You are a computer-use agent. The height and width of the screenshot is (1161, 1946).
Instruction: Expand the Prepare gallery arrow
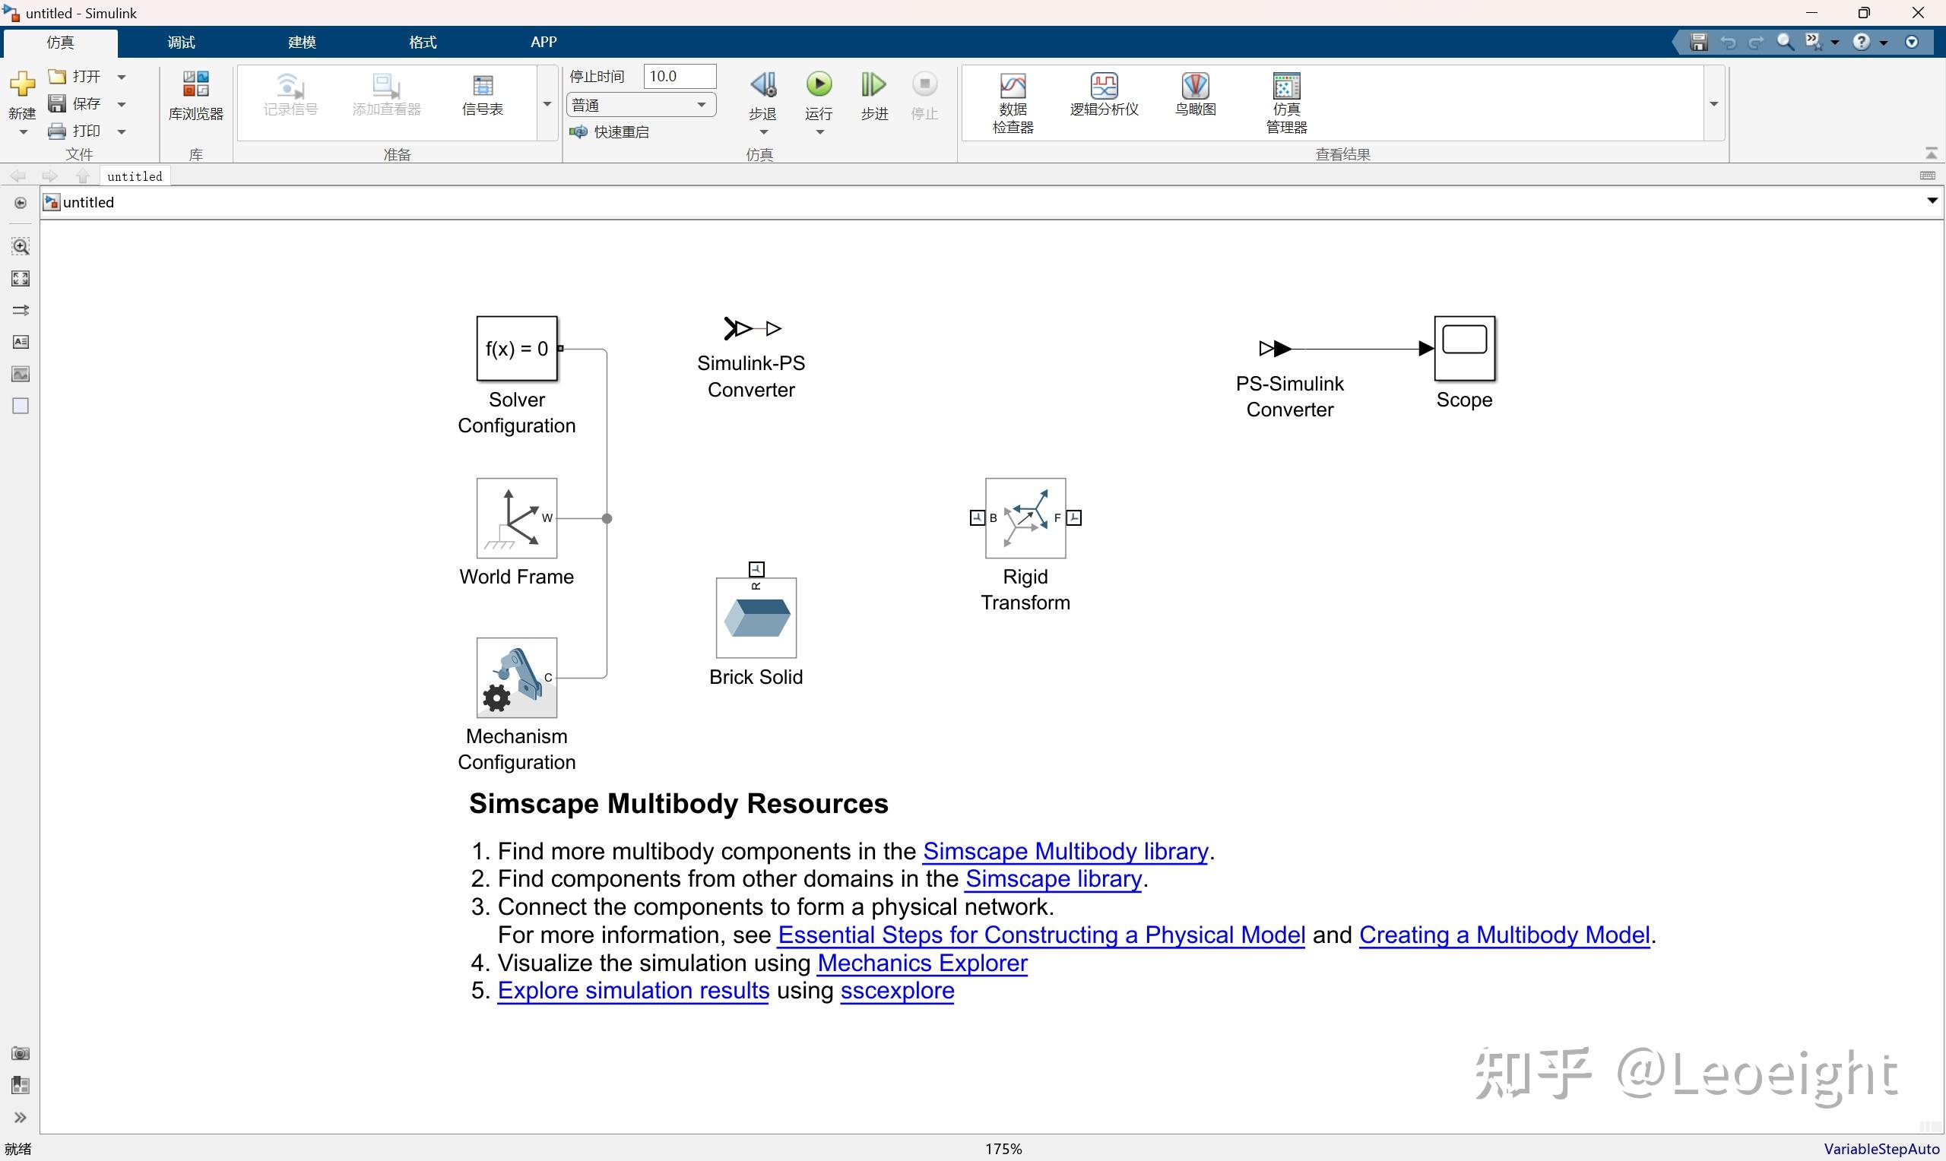tap(547, 103)
